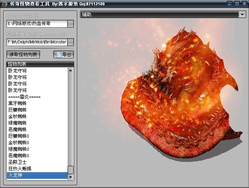Maximize the 传奇怪物查看工具 window
This screenshot has height=188, width=249.
click(x=237, y=4)
